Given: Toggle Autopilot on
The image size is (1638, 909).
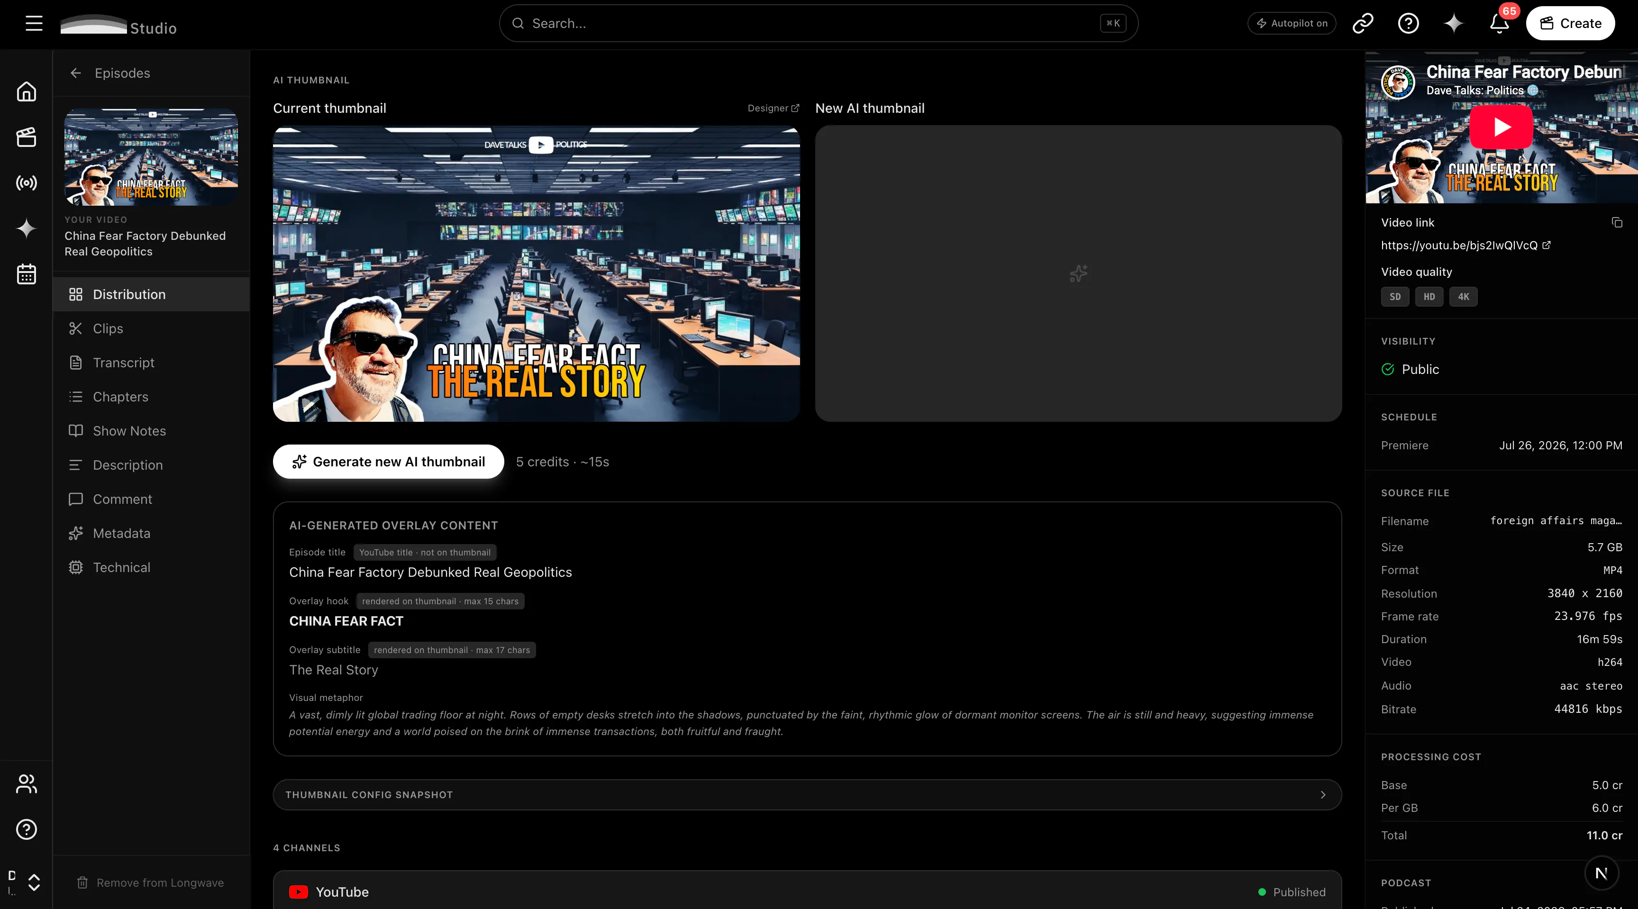Looking at the screenshot, I should click(x=1292, y=24).
